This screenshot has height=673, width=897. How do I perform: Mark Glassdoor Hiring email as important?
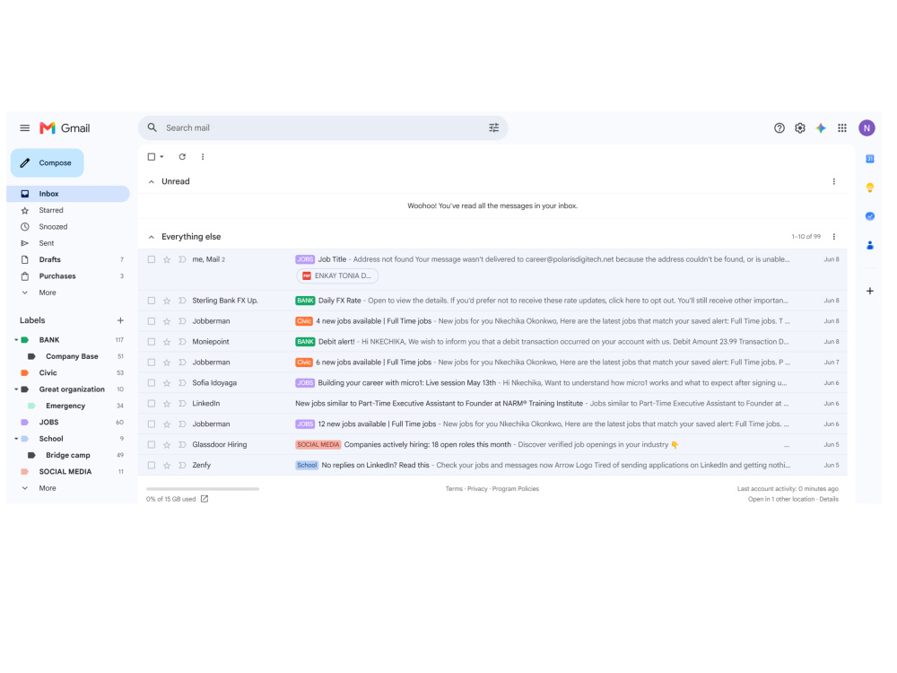coord(182,445)
